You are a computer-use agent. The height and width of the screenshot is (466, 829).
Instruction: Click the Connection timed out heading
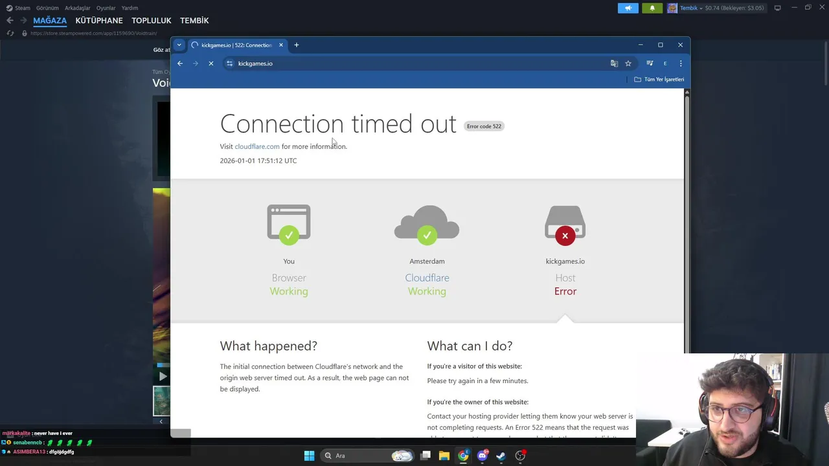(338, 124)
